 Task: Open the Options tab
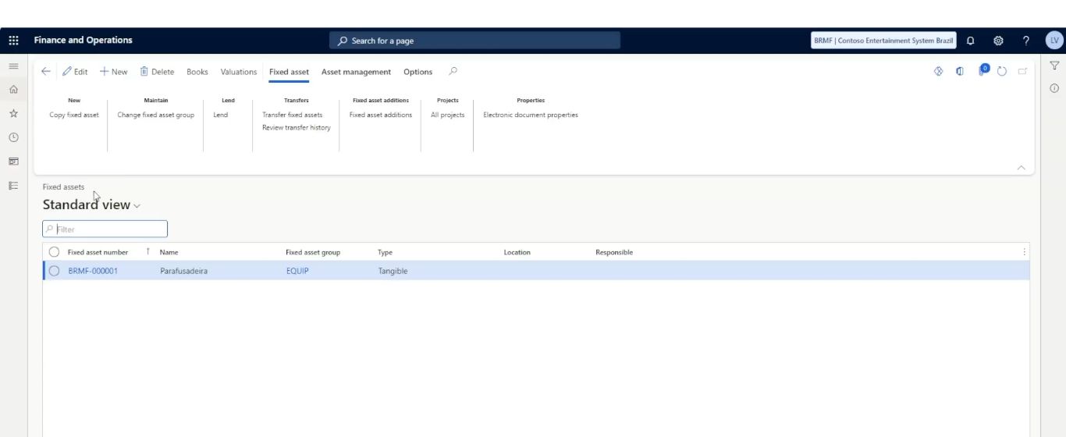pyautogui.click(x=418, y=72)
